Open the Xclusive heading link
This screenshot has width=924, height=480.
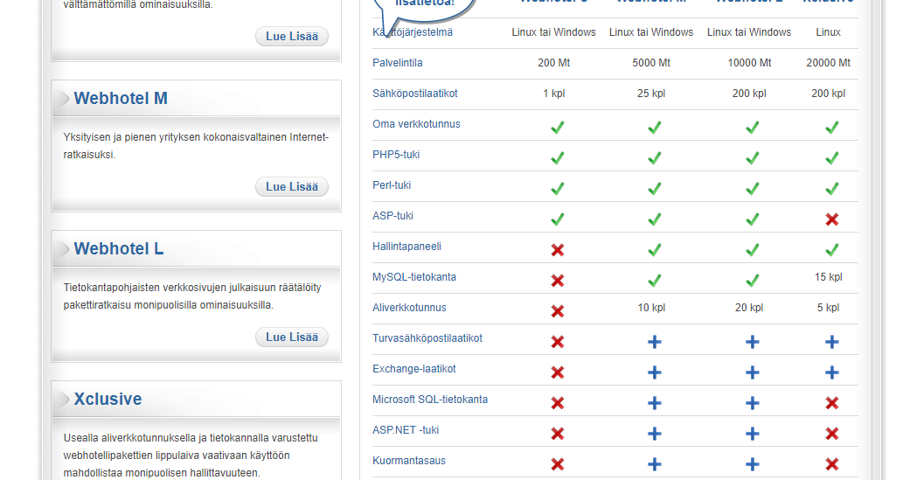coord(108,400)
